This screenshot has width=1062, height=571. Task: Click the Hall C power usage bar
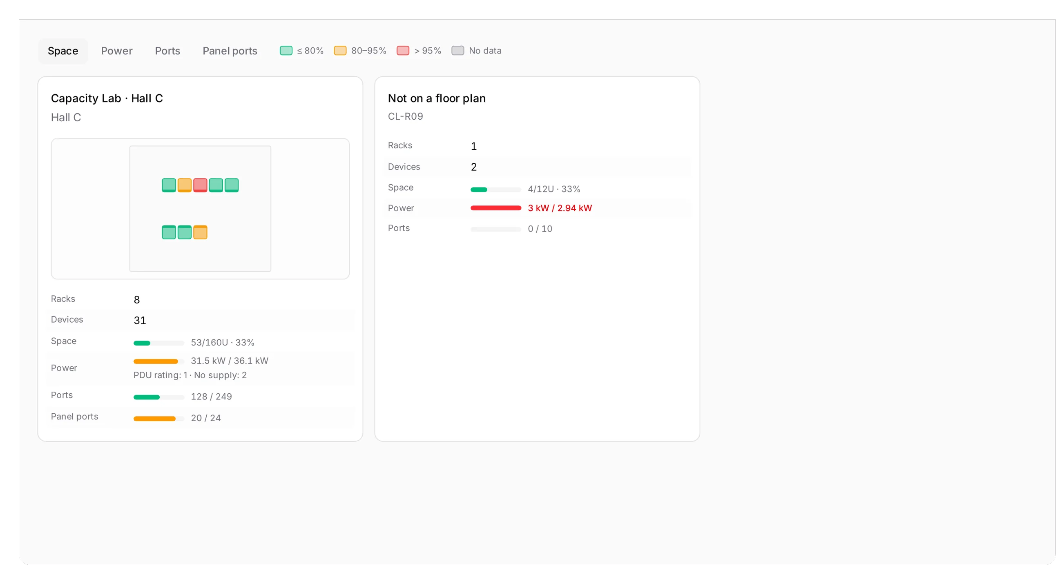tap(159, 361)
